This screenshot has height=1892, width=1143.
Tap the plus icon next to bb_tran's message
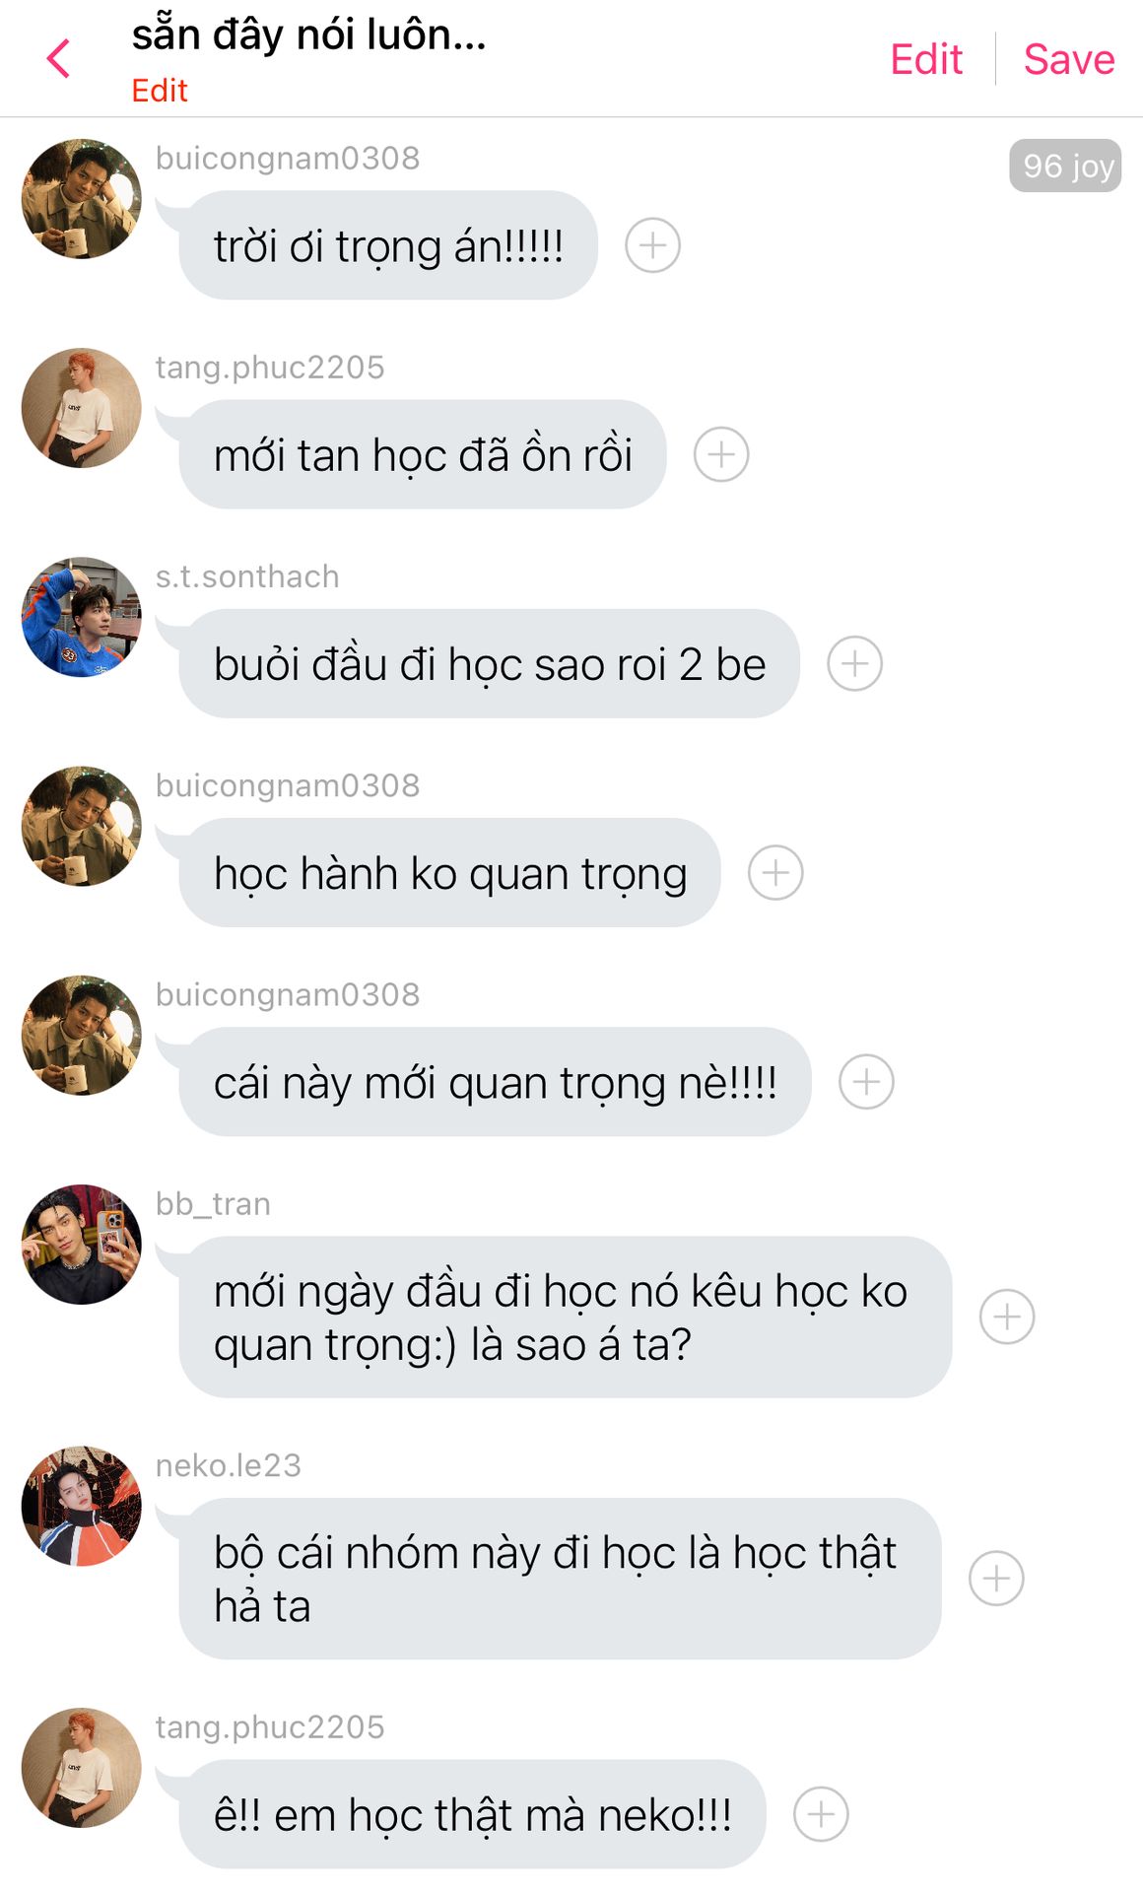point(1007,1317)
